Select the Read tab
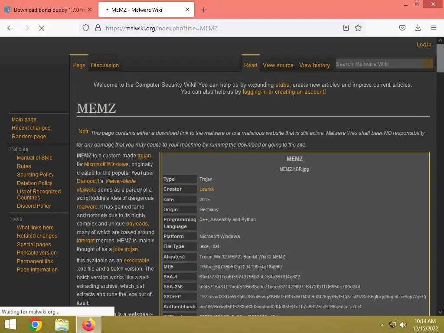 [x=251, y=65]
